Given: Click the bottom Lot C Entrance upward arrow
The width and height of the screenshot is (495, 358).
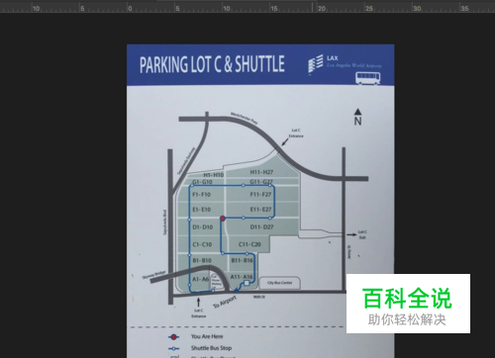Looking at the screenshot, I should [198, 302].
